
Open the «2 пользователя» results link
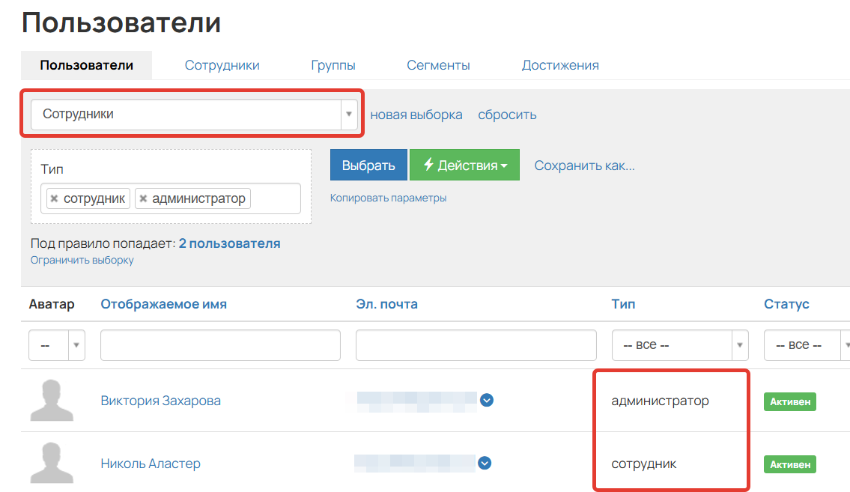click(231, 243)
